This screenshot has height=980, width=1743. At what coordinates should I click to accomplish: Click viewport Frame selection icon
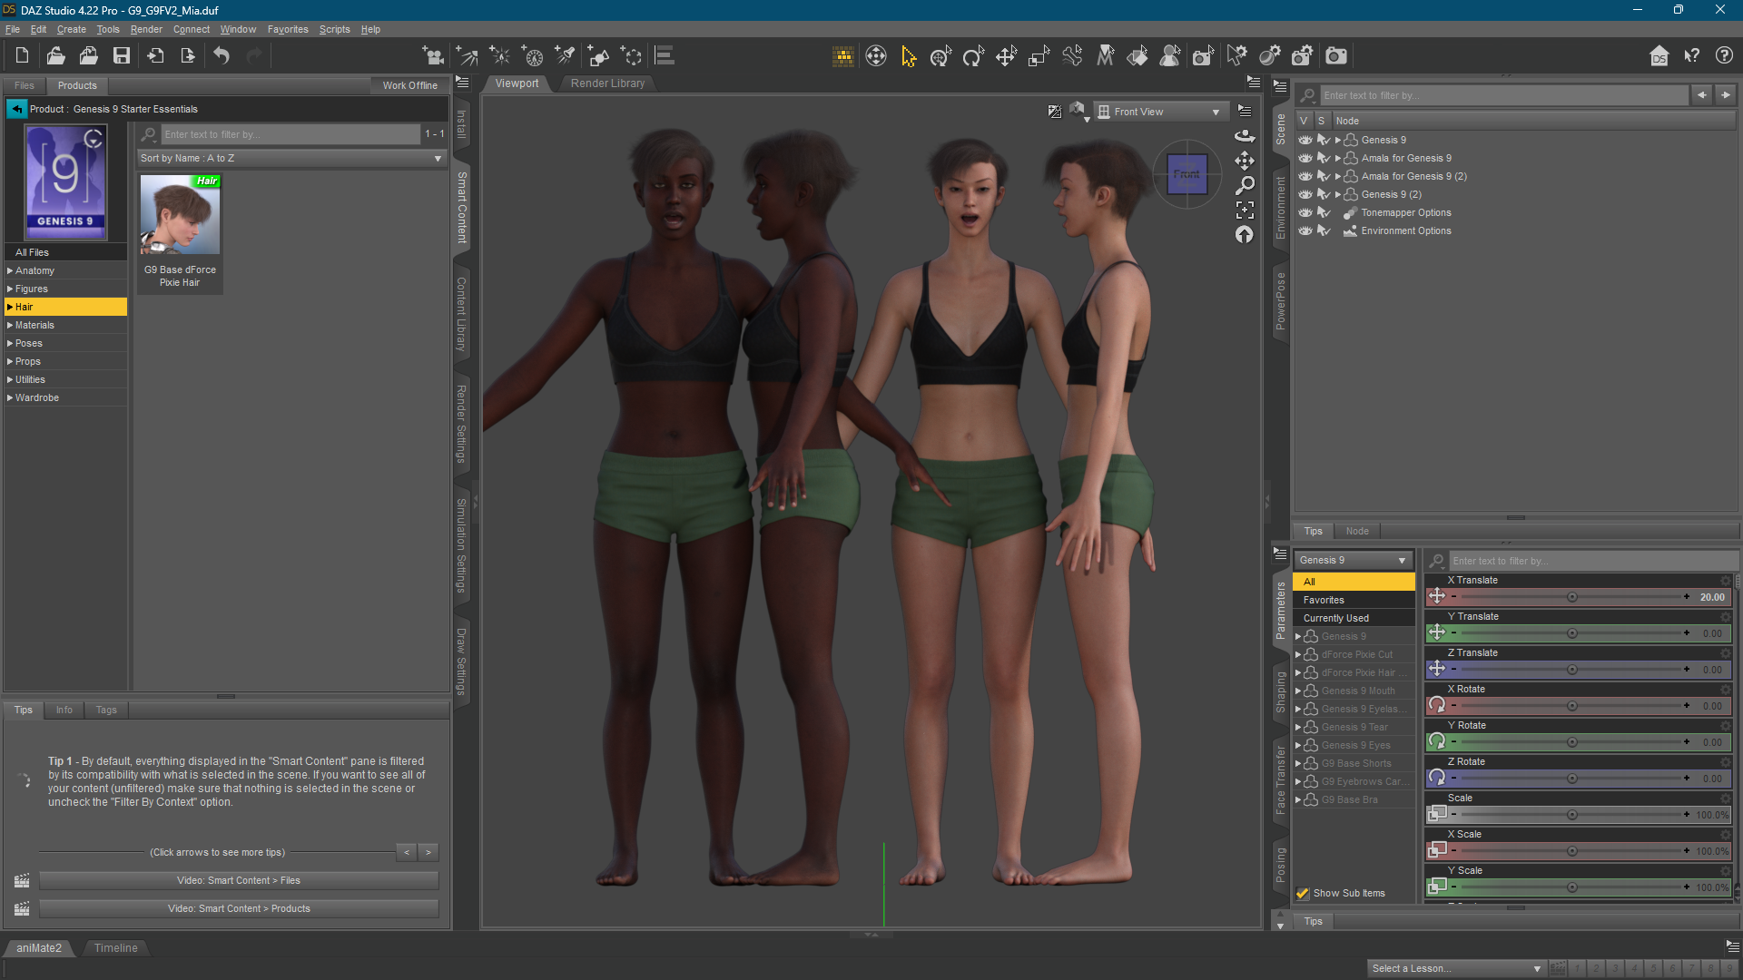[1245, 210]
